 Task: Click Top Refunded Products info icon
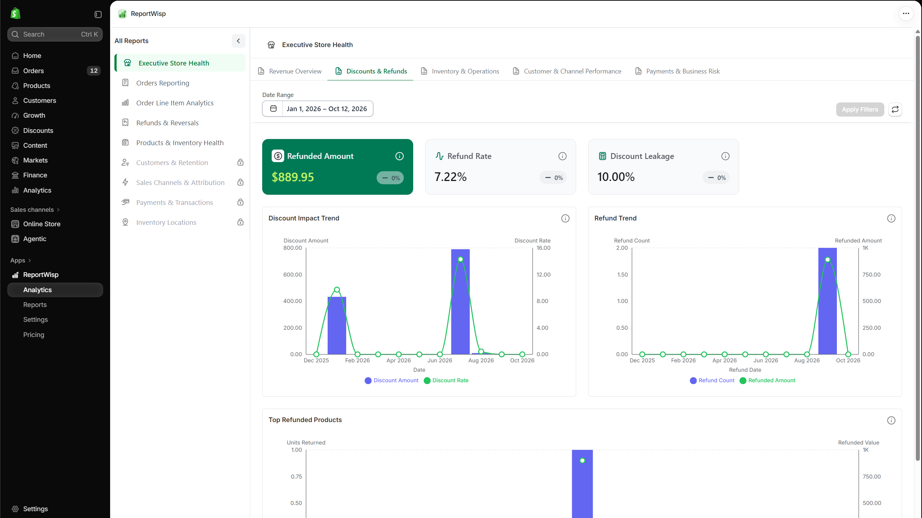pos(891,420)
